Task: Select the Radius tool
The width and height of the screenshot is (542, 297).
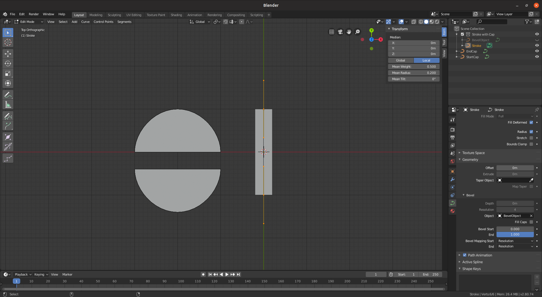Action: coord(8,137)
